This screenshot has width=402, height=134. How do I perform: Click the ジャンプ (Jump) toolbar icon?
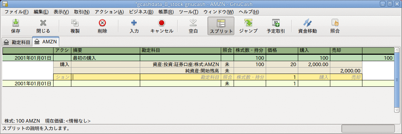click(248, 23)
